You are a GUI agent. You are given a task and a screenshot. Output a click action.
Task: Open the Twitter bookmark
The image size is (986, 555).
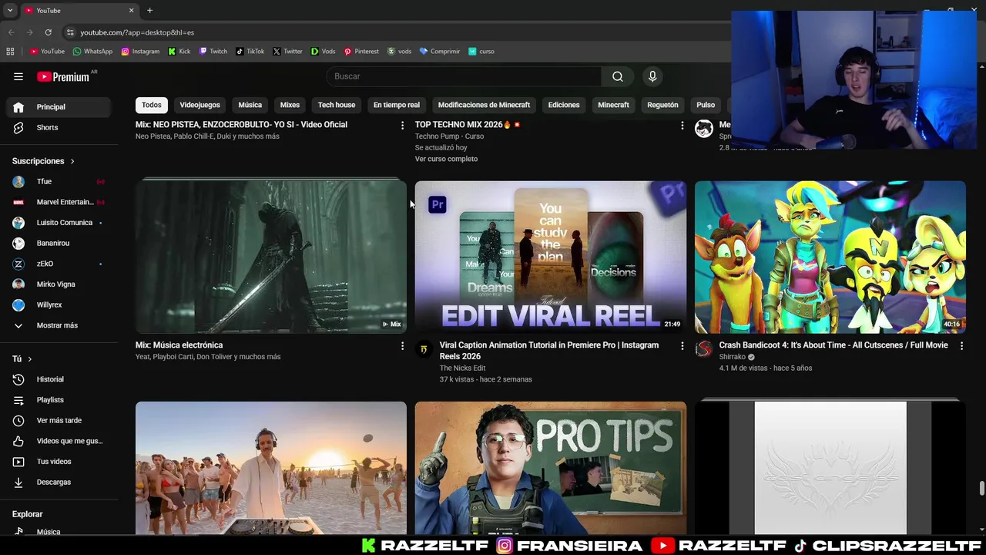click(287, 52)
